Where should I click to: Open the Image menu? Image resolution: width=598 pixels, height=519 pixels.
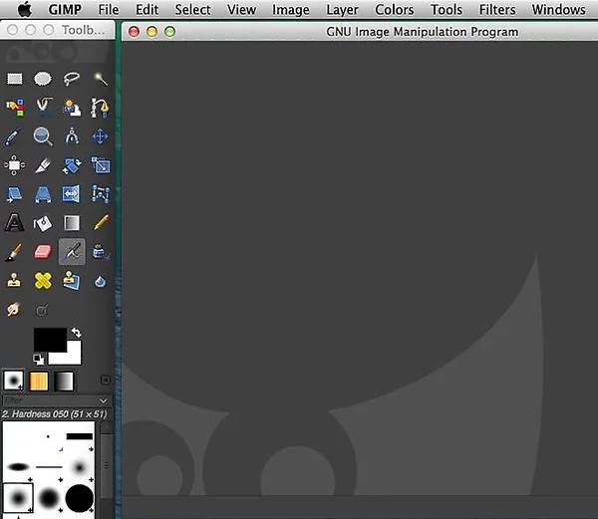tap(291, 10)
